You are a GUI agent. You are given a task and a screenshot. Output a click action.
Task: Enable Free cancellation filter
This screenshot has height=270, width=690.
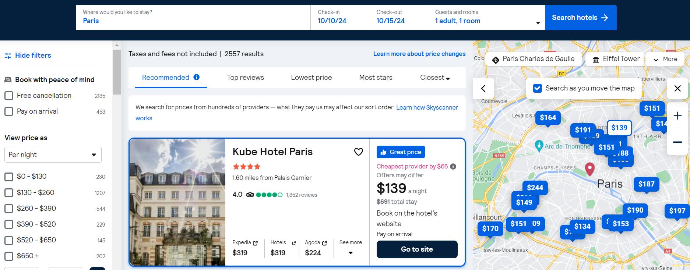click(9, 96)
